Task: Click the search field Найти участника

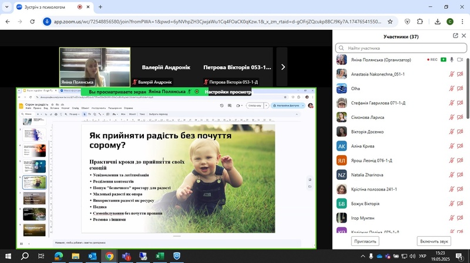Action: (401, 48)
